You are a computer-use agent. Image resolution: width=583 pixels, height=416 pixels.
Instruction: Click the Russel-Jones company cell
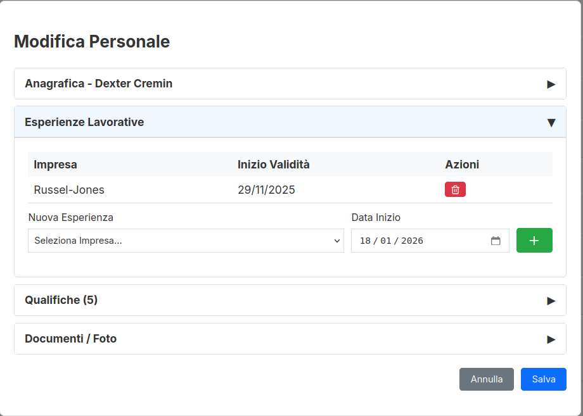coord(69,190)
